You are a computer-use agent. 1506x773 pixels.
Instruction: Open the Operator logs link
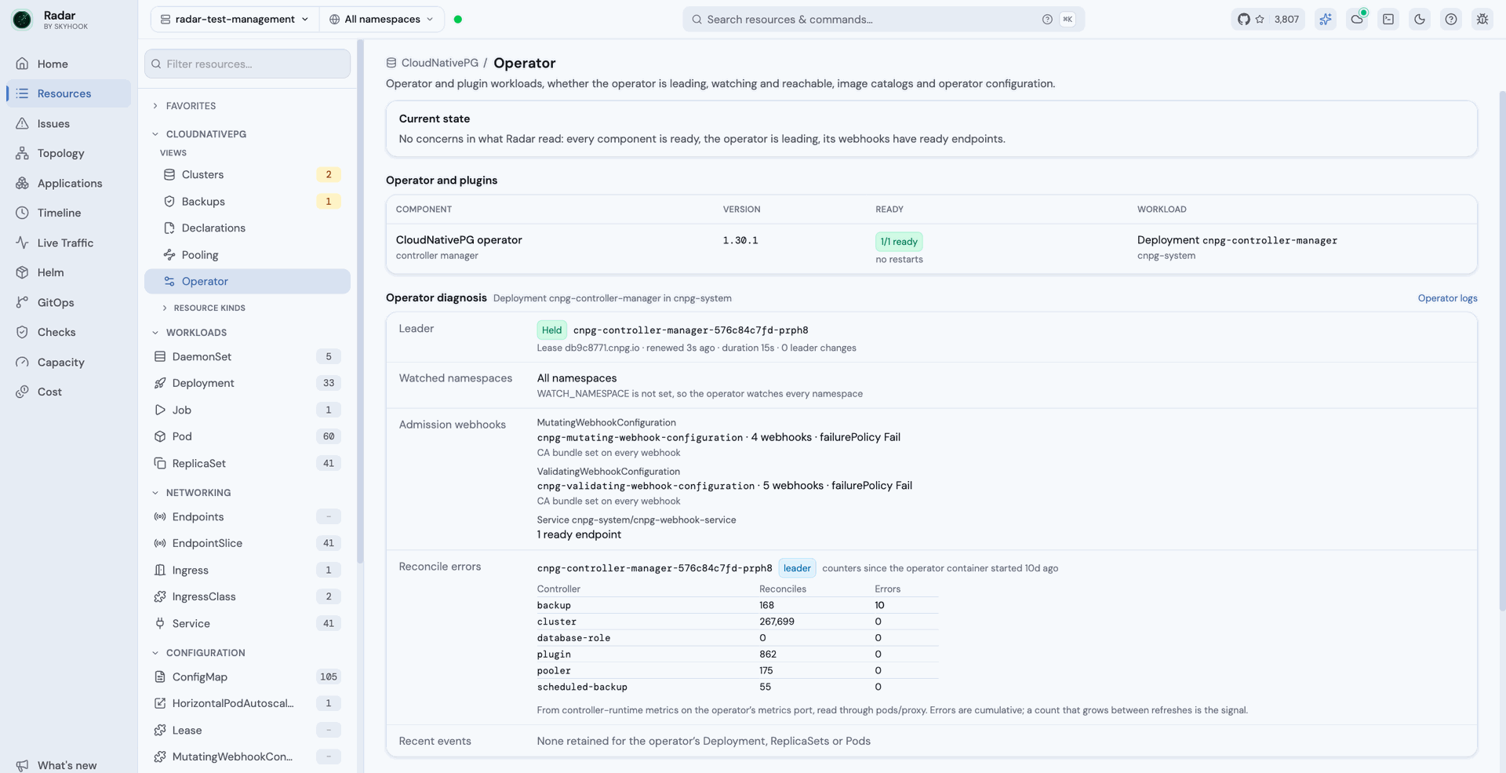[1447, 298]
